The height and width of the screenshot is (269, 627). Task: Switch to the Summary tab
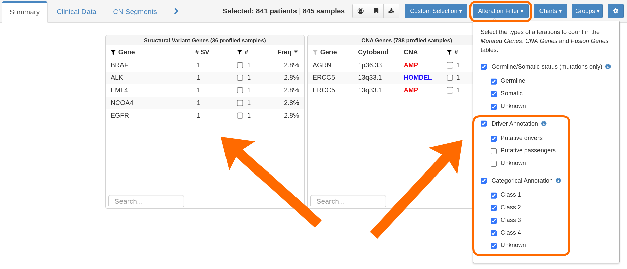click(25, 12)
